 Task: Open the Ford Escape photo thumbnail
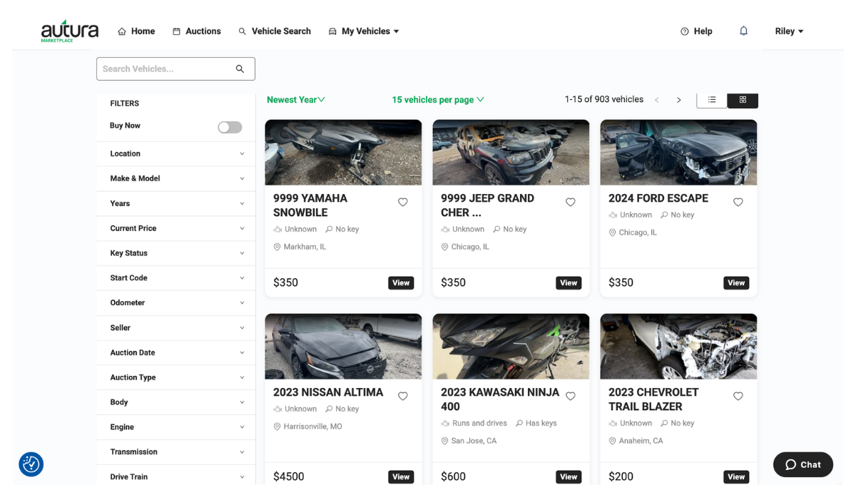678,153
